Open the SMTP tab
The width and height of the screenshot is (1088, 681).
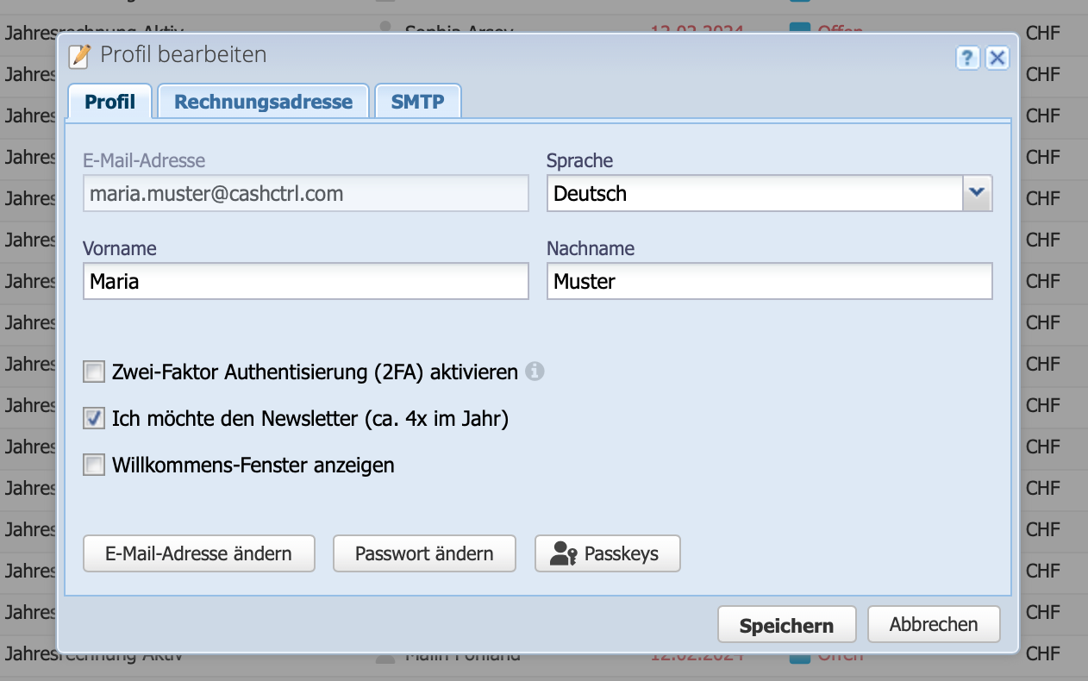(417, 101)
